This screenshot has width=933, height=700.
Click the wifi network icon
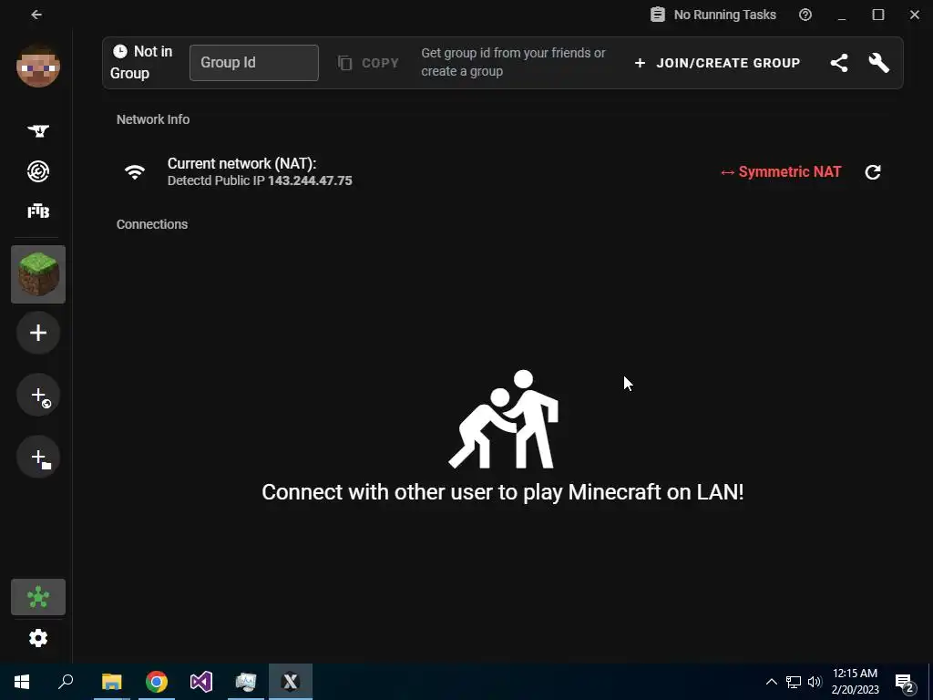[135, 172]
